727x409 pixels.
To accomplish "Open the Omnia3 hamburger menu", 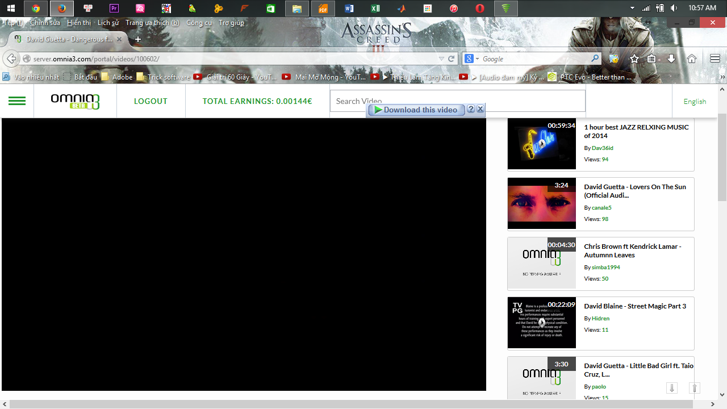I will coord(17,101).
